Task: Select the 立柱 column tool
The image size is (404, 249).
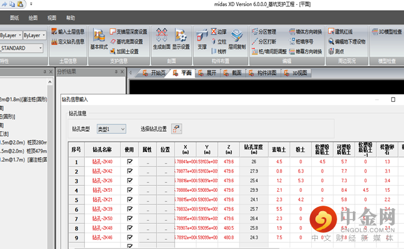Action: [219, 41]
